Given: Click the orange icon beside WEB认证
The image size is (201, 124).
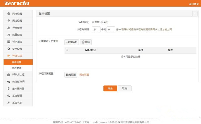Looking at the screenshot, I should [8, 56].
